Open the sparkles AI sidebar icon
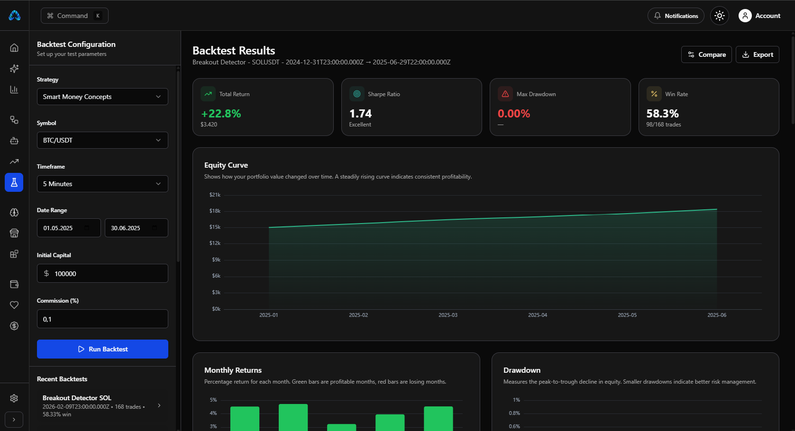The width and height of the screenshot is (795, 431). click(14, 69)
